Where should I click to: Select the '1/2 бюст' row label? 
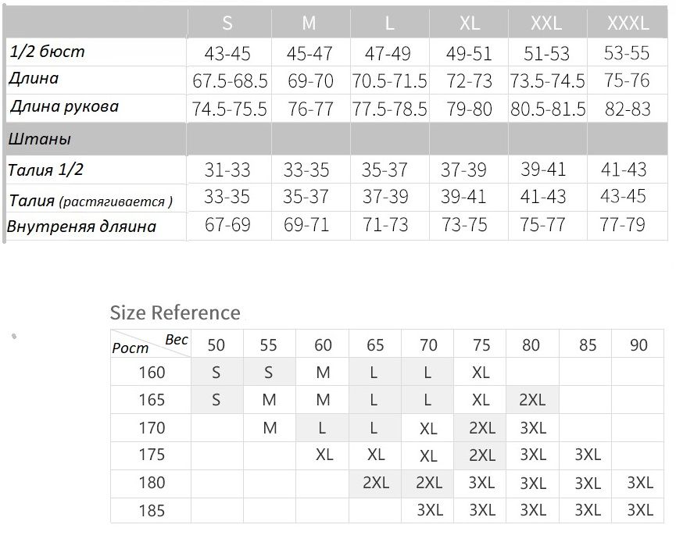coord(47,52)
